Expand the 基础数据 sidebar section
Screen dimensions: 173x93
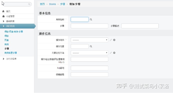pos(17,21)
